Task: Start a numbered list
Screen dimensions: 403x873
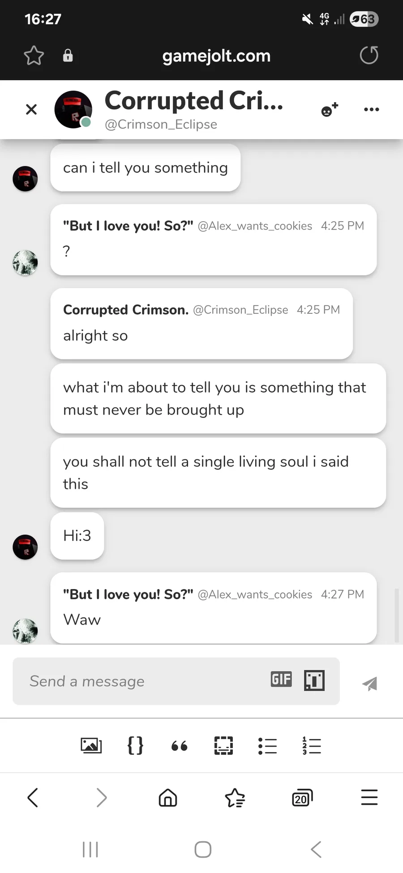Action: click(312, 746)
